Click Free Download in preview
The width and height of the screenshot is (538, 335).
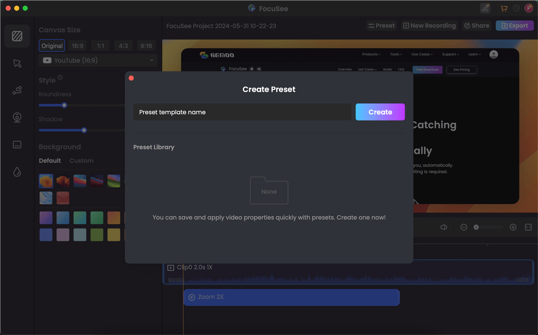(427, 69)
